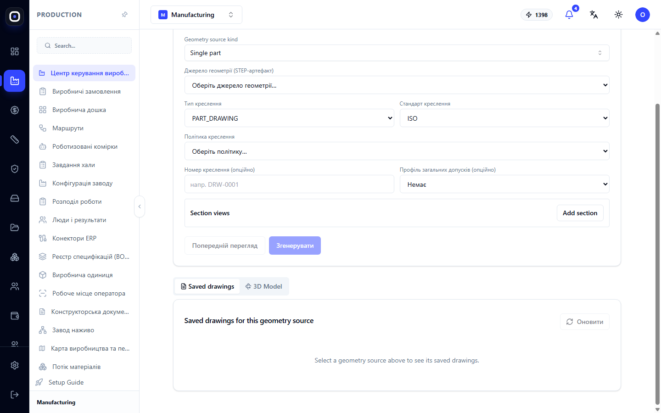Image resolution: width=661 pixels, height=413 pixels.
Task: Open the cubes modules icon in rail
Action: 15,257
